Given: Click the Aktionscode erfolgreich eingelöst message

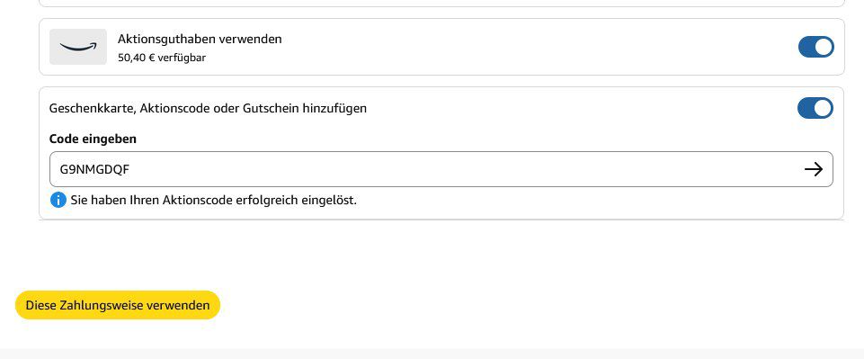Looking at the screenshot, I should click(x=214, y=200).
